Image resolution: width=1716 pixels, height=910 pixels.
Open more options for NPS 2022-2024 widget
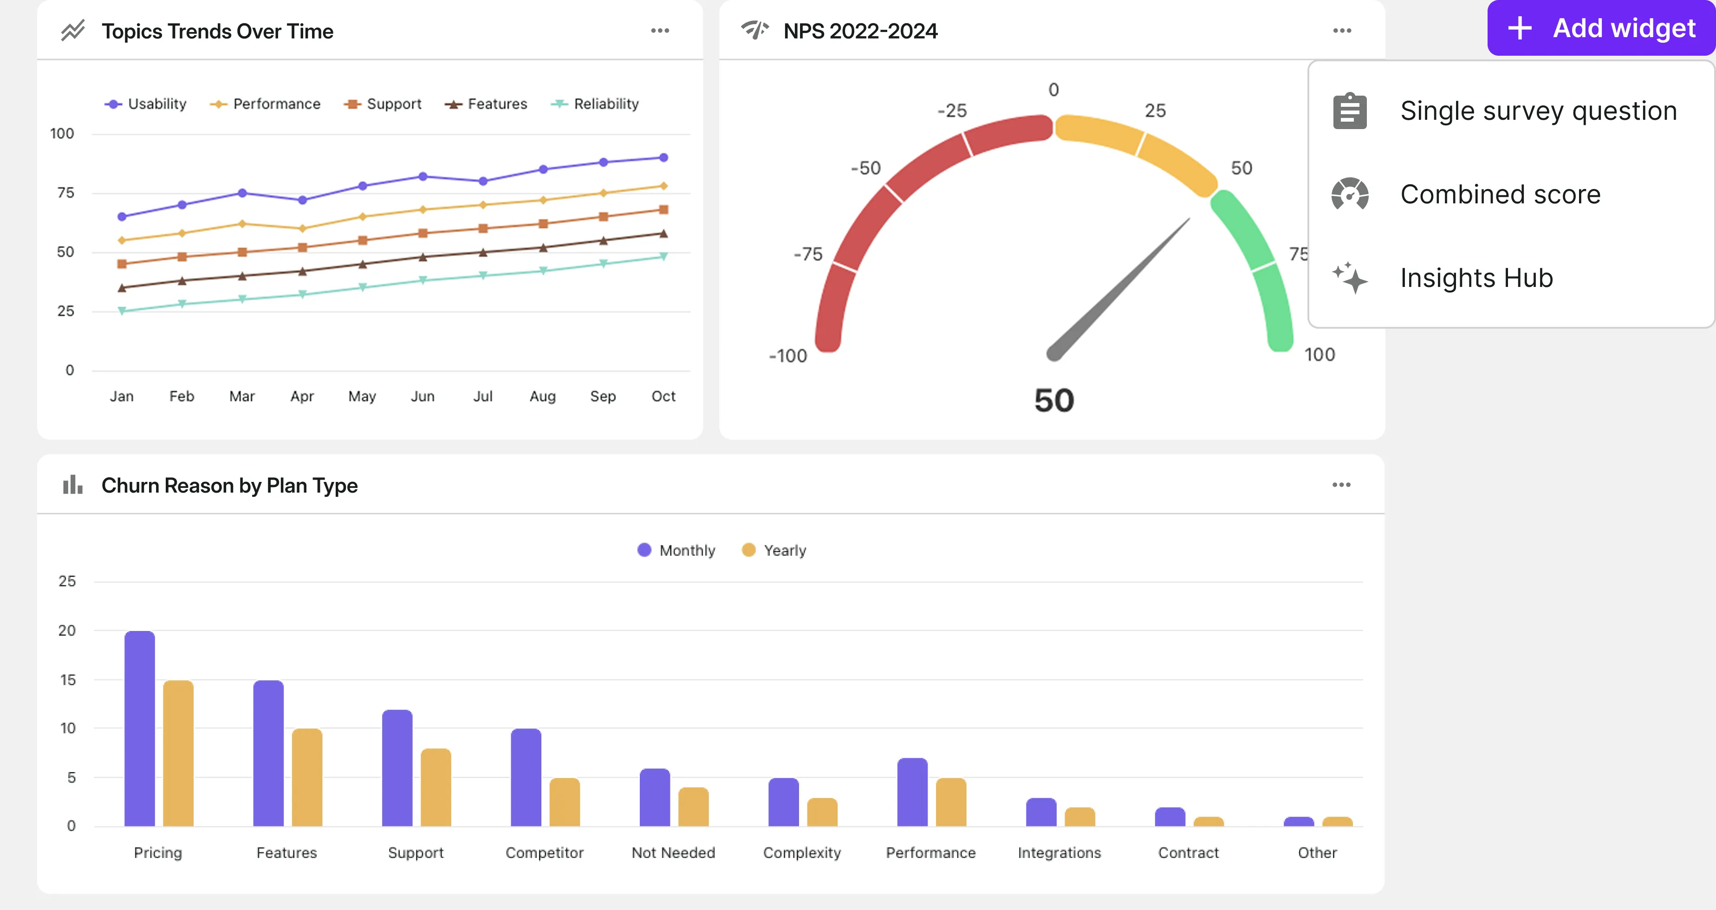(x=1342, y=31)
